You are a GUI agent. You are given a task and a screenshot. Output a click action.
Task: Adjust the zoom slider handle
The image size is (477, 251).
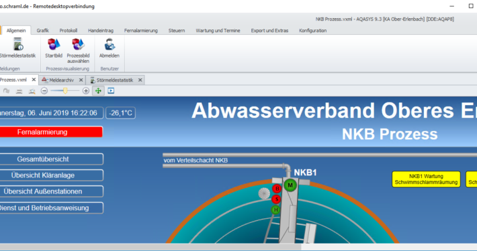click(x=65, y=90)
